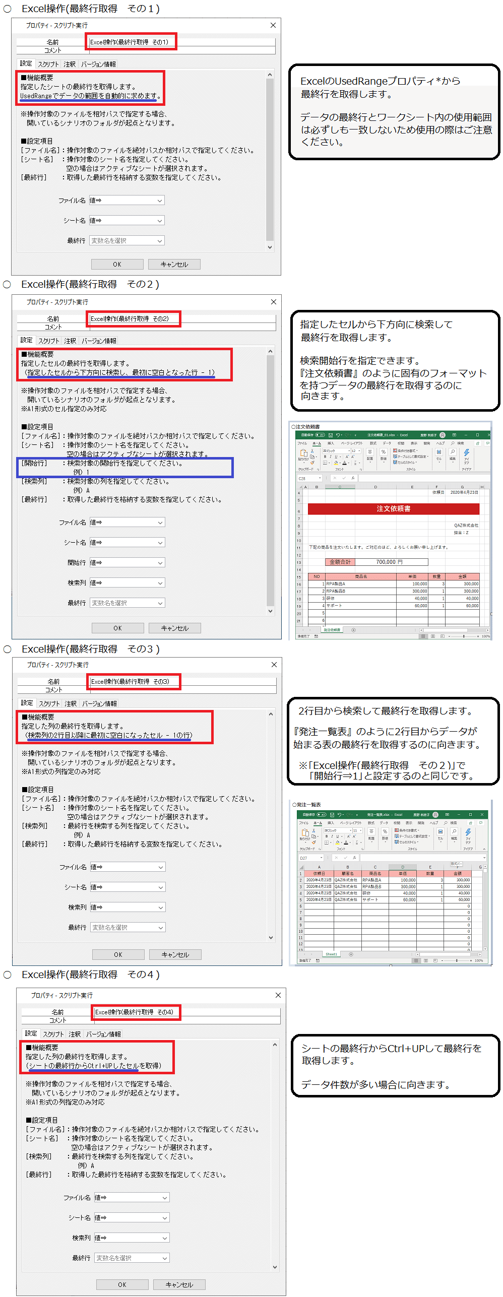
Task: Click 名前 field in その1 dialog
Action: point(182,42)
